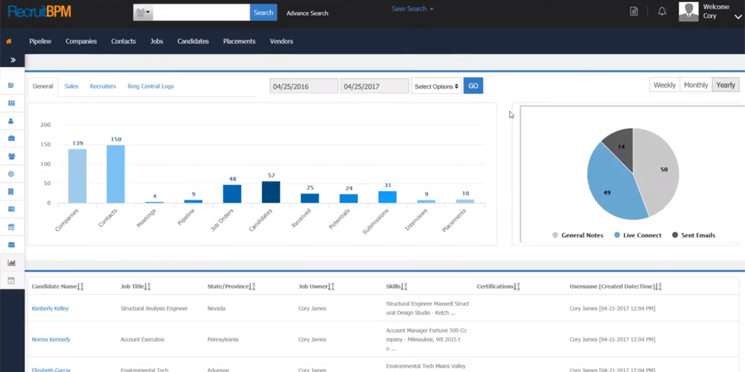Open the briefcase icon in sidebar
The height and width of the screenshot is (372, 745).
tap(11, 138)
